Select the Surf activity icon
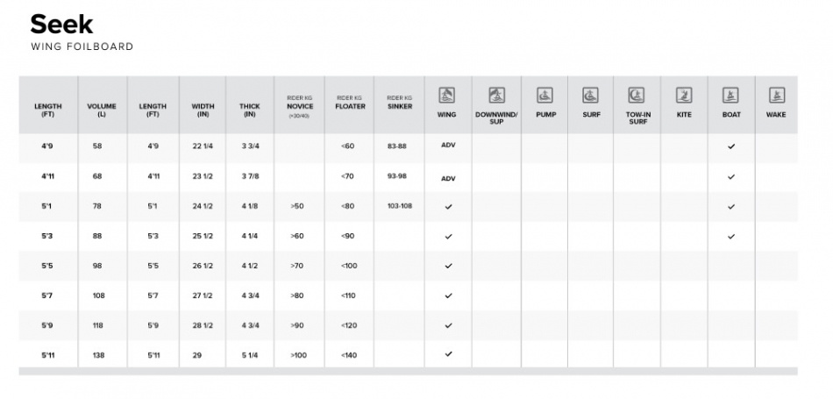 coord(591,96)
